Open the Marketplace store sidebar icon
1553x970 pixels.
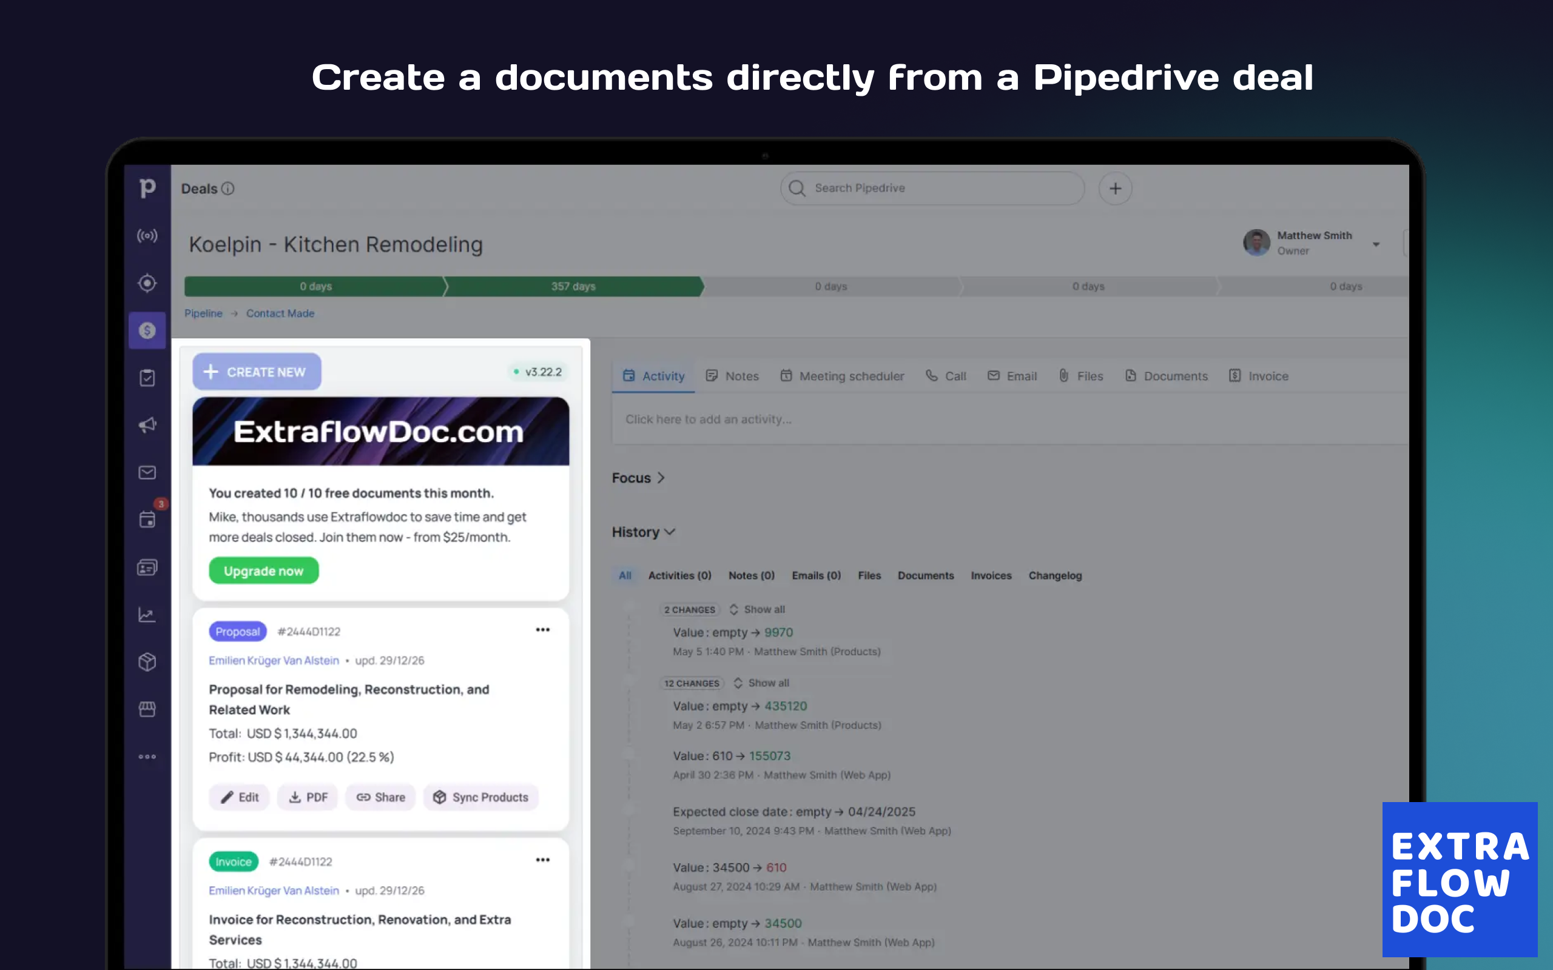147,709
